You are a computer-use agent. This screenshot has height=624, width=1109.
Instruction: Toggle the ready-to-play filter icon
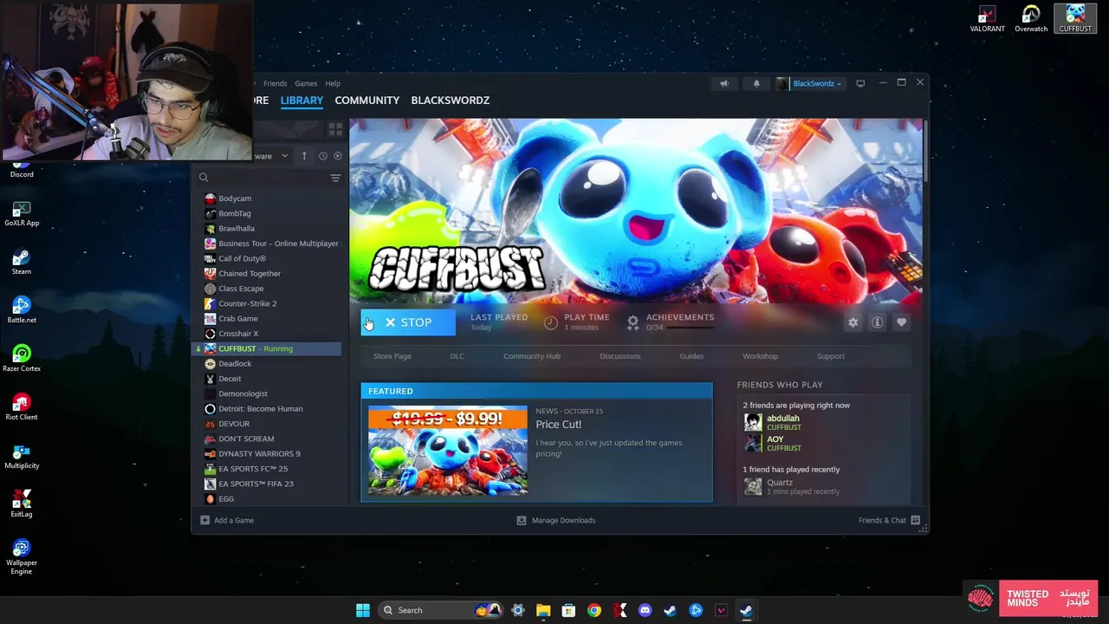click(x=338, y=156)
